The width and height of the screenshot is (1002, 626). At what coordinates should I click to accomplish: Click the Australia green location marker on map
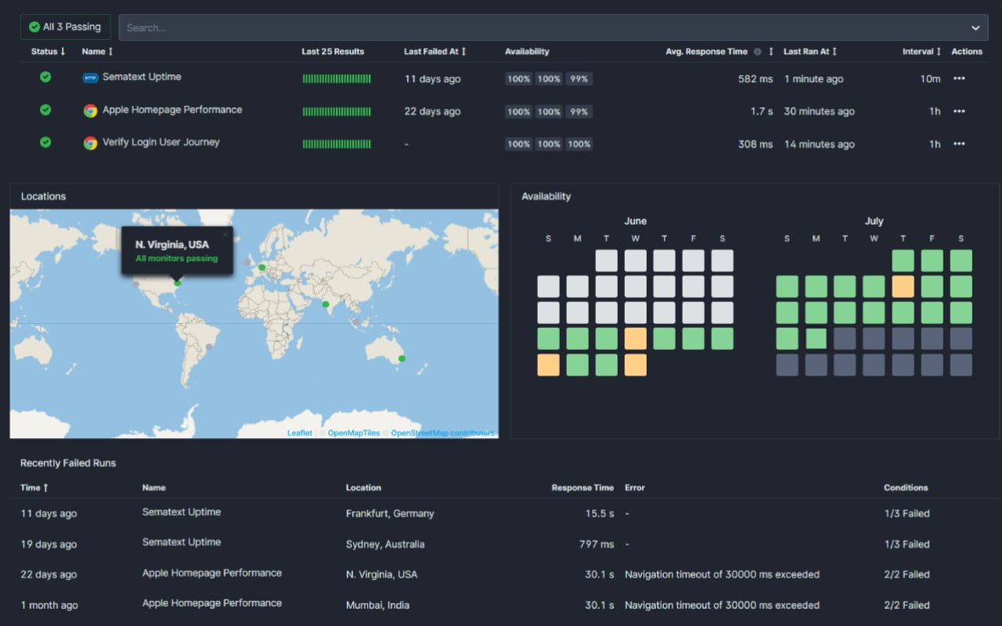tap(402, 358)
